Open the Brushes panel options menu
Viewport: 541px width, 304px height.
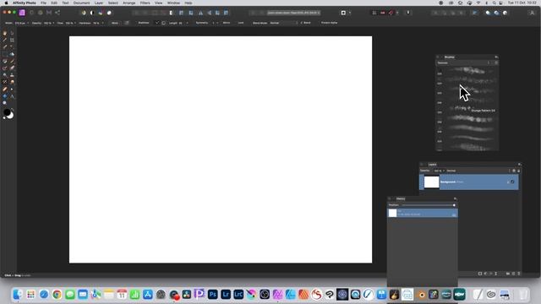(496, 57)
